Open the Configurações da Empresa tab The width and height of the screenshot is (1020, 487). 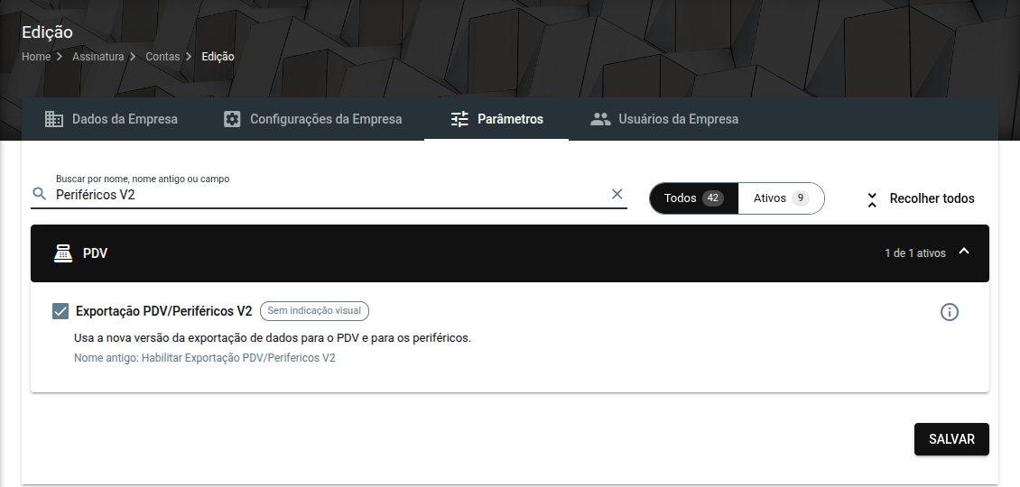[x=313, y=119]
